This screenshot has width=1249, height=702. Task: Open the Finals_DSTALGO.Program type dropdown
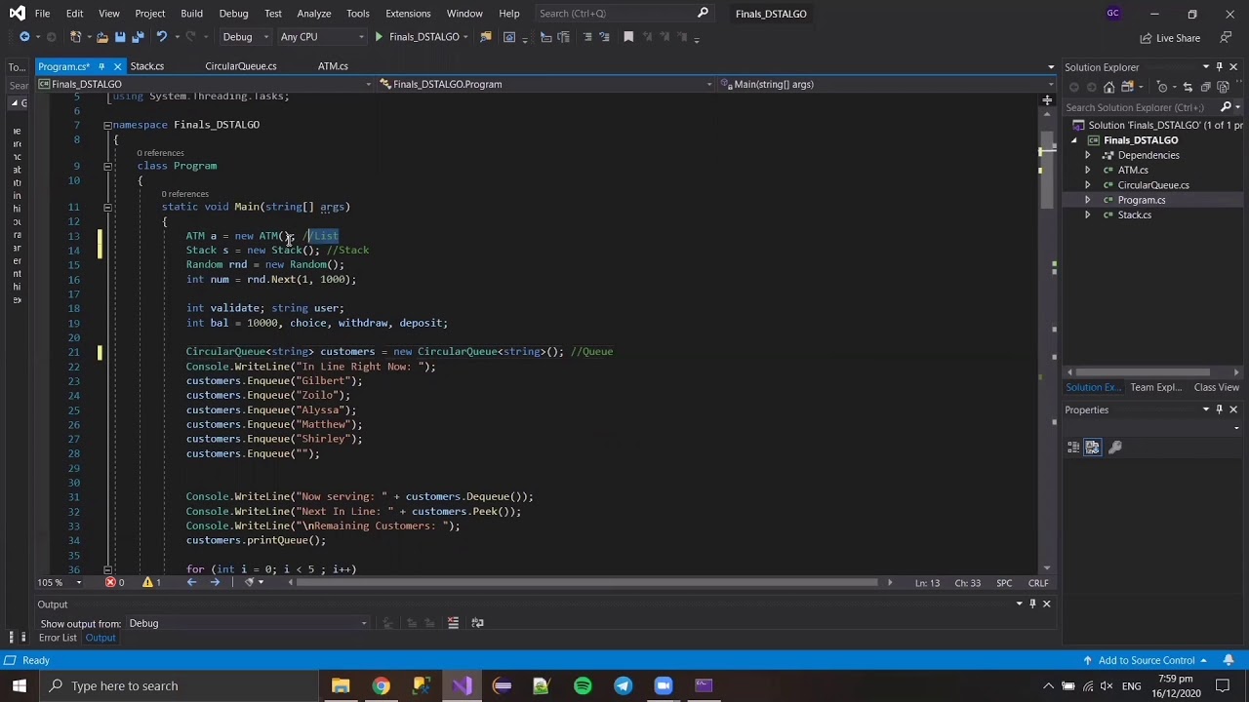[x=547, y=84]
